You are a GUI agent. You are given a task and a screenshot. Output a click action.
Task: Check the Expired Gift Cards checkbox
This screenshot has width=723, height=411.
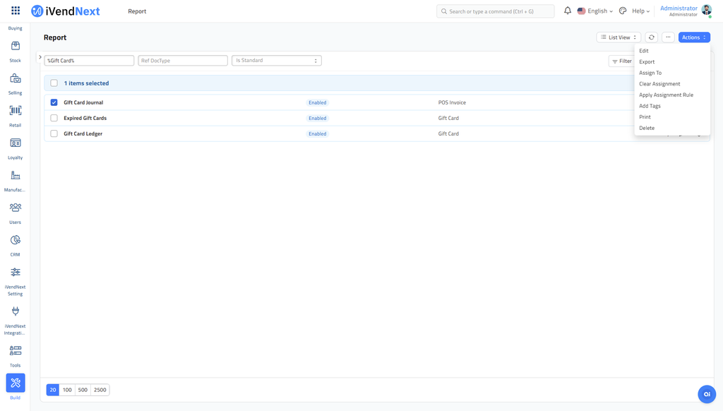[54, 118]
